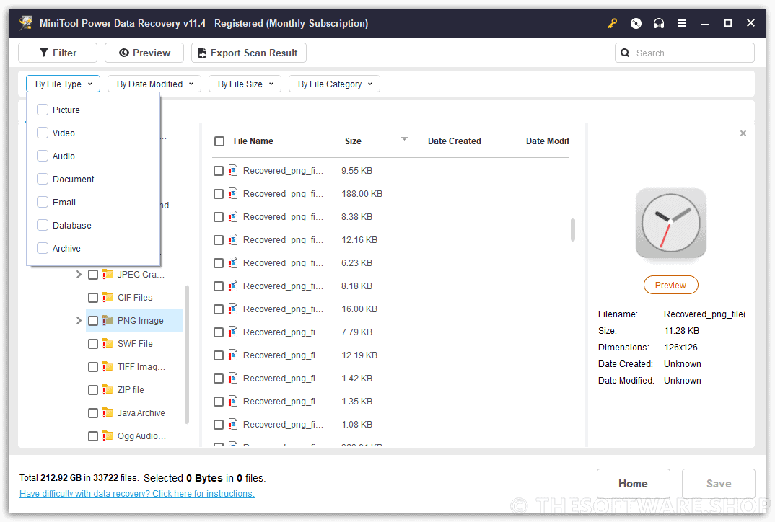This screenshot has height=522, width=775.
Task: Click the Filter toolbar button
Action: coord(58,53)
